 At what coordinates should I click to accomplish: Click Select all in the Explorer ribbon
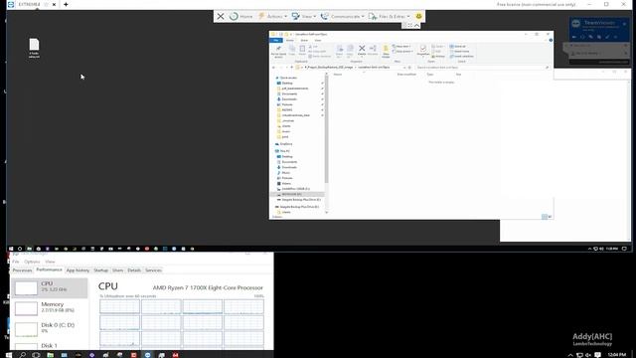coord(457,47)
